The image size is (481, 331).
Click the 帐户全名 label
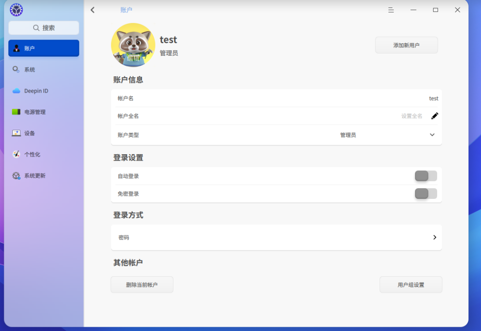128,116
